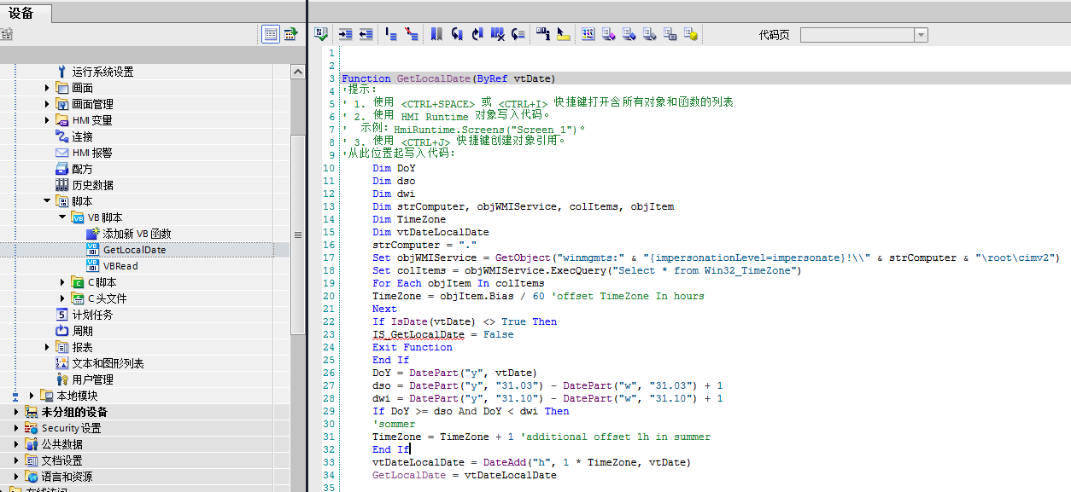Click the list icon with yellow cube
Viewport: 1071px width, 492px height.
(x=691, y=34)
